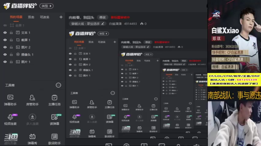Toggle the lock on 截屏 1 in the outermost list
This screenshot has width=261, height=146.
(11, 40)
